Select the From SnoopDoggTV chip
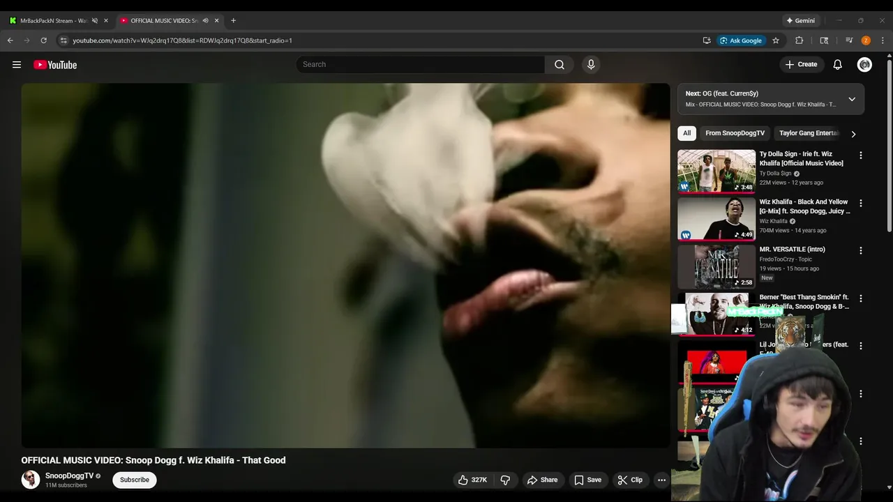Screen dimensions: 893x502 coord(735,133)
